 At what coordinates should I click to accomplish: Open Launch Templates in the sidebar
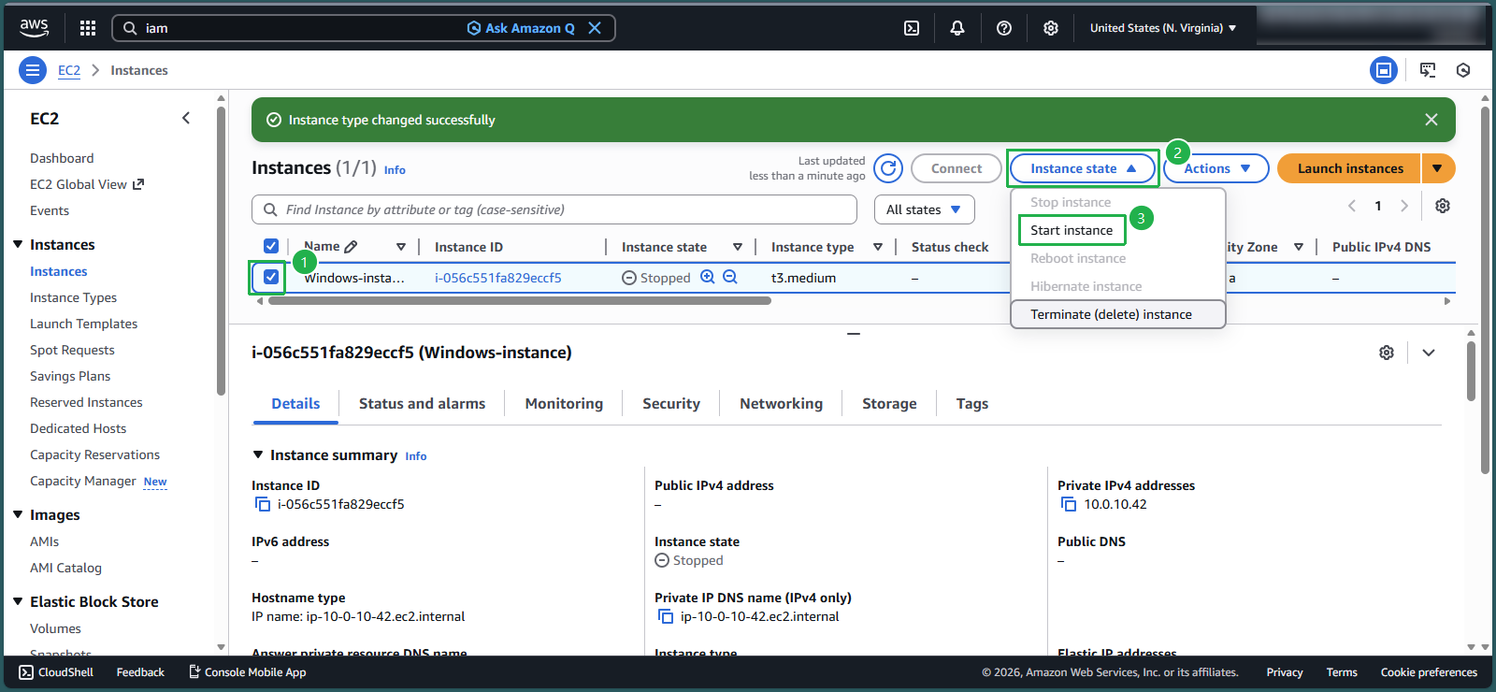[x=83, y=324]
